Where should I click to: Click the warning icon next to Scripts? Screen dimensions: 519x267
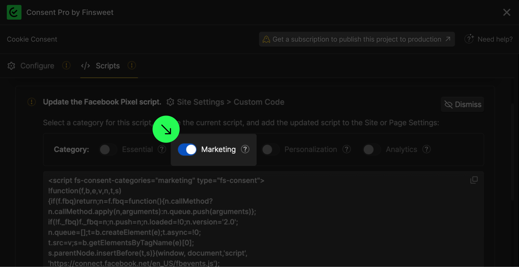132,65
